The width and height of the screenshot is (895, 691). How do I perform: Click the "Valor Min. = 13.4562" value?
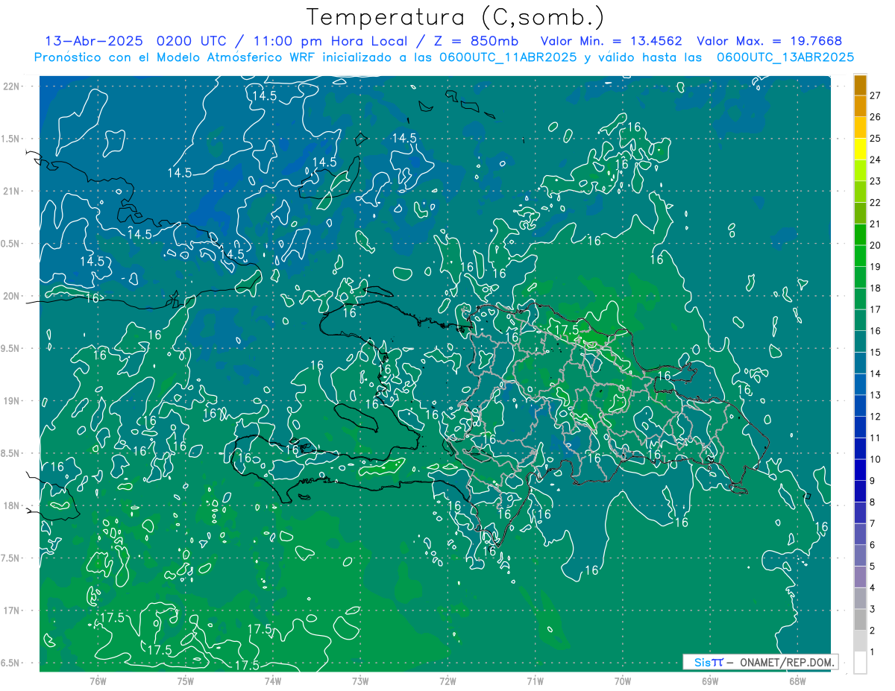click(x=612, y=41)
